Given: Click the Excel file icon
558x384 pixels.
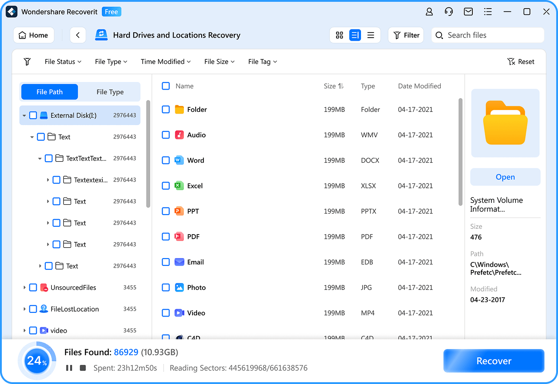Looking at the screenshot, I should 179,186.
